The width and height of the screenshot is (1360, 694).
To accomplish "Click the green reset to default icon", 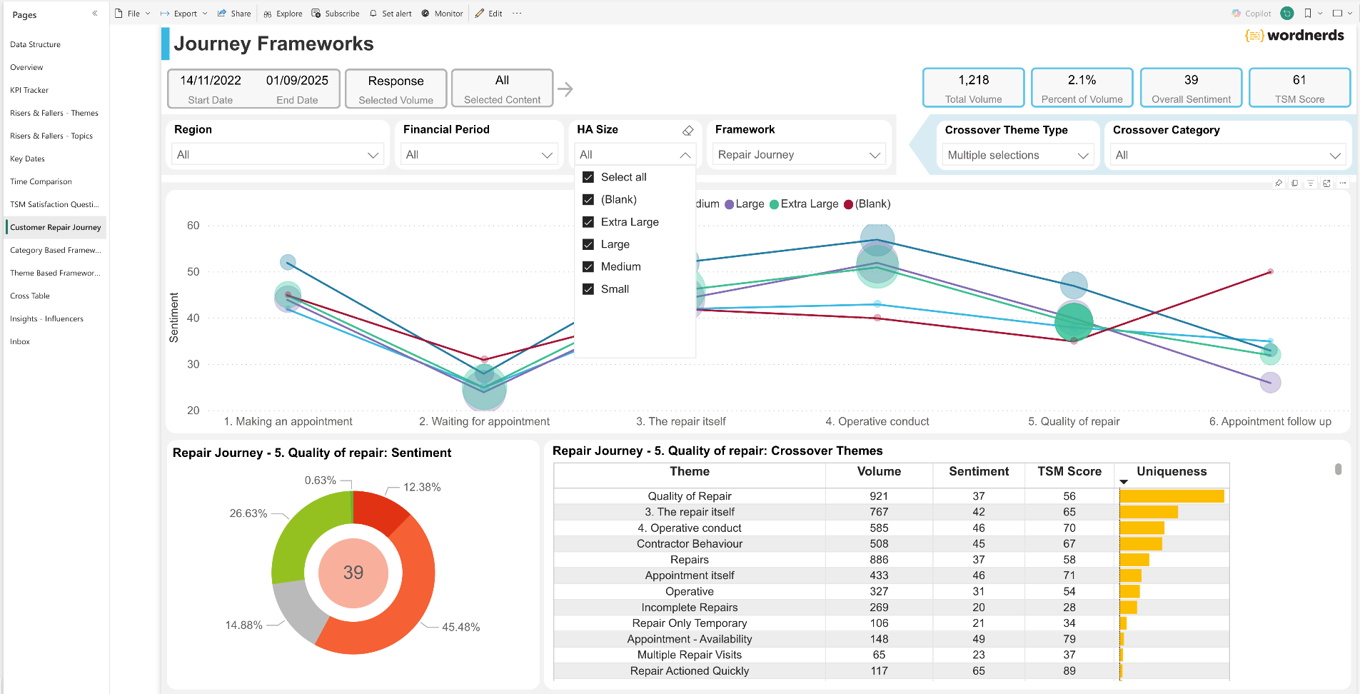I will coord(1287,14).
